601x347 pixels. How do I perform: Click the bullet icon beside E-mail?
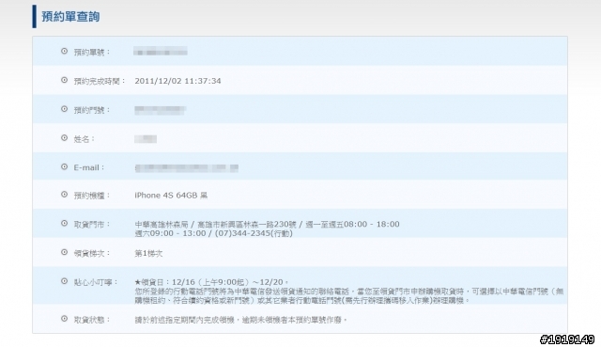[65, 166]
